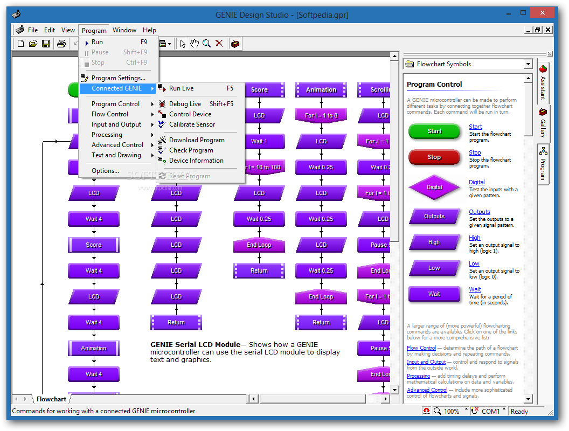The width and height of the screenshot is (569, 431).
Task: Click the Device Information menu icon
Action: pos(162,160)
